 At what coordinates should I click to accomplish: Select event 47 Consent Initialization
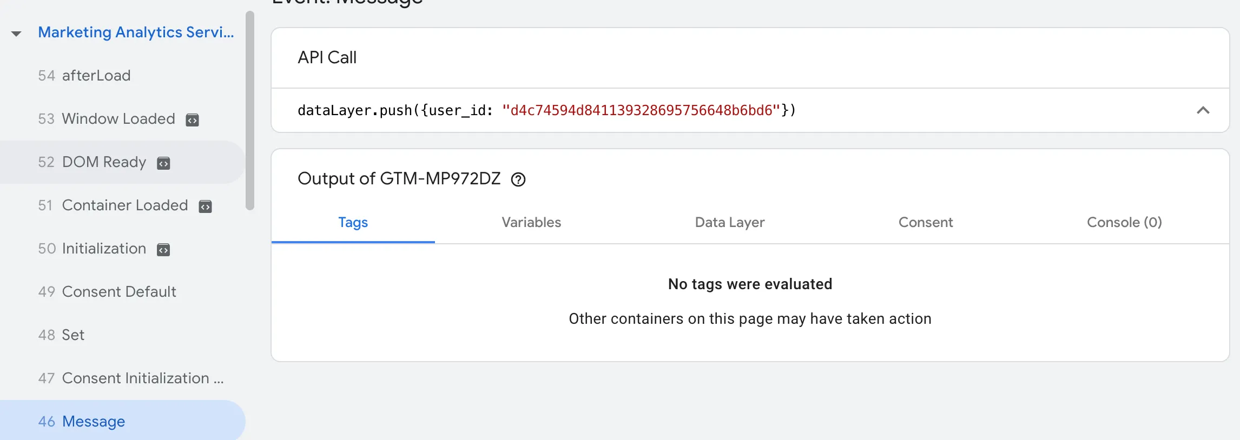pos(122,378)
